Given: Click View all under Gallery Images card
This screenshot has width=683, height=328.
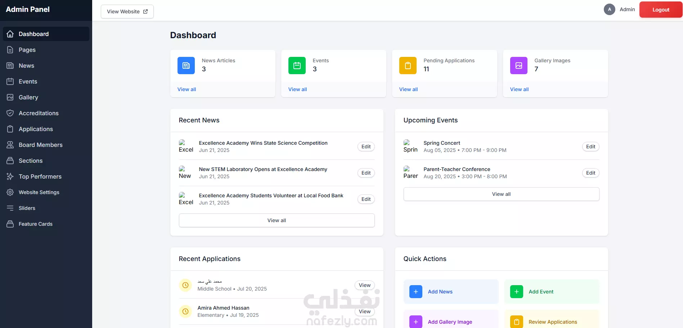Looking at the screenshot, I should [x=519, y=89].
